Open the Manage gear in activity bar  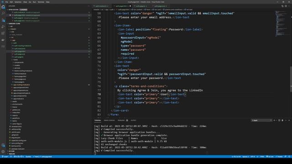tap(3, 152)
